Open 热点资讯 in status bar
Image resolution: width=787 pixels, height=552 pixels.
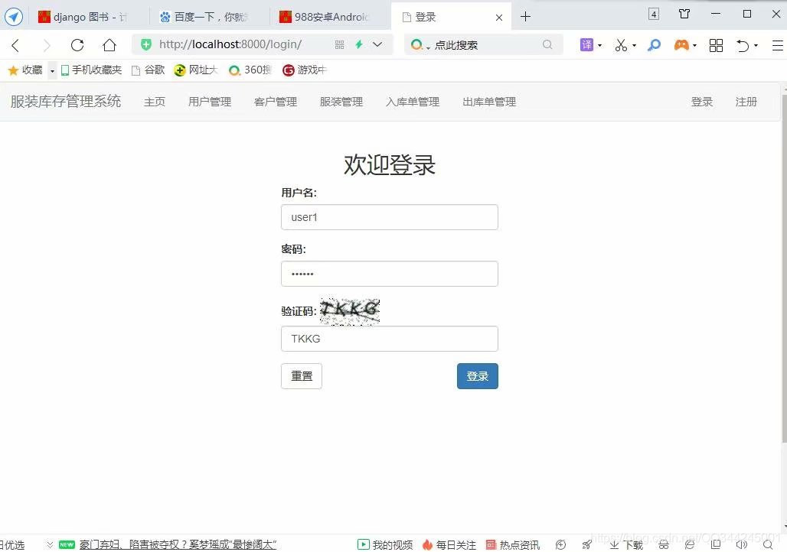point(513,544)
